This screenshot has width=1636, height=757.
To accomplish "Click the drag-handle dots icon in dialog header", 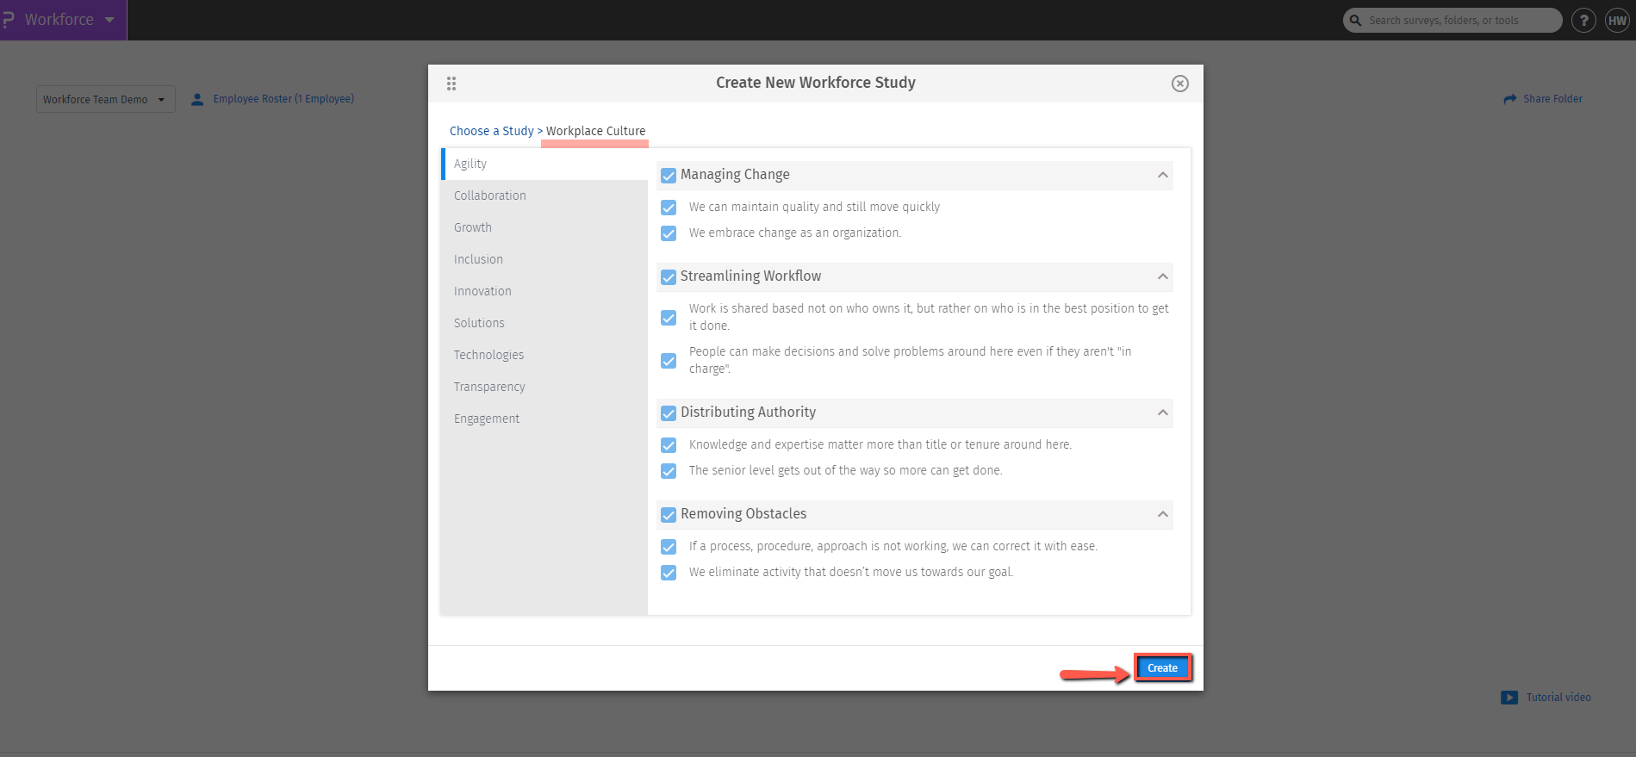I will [451, 84].
